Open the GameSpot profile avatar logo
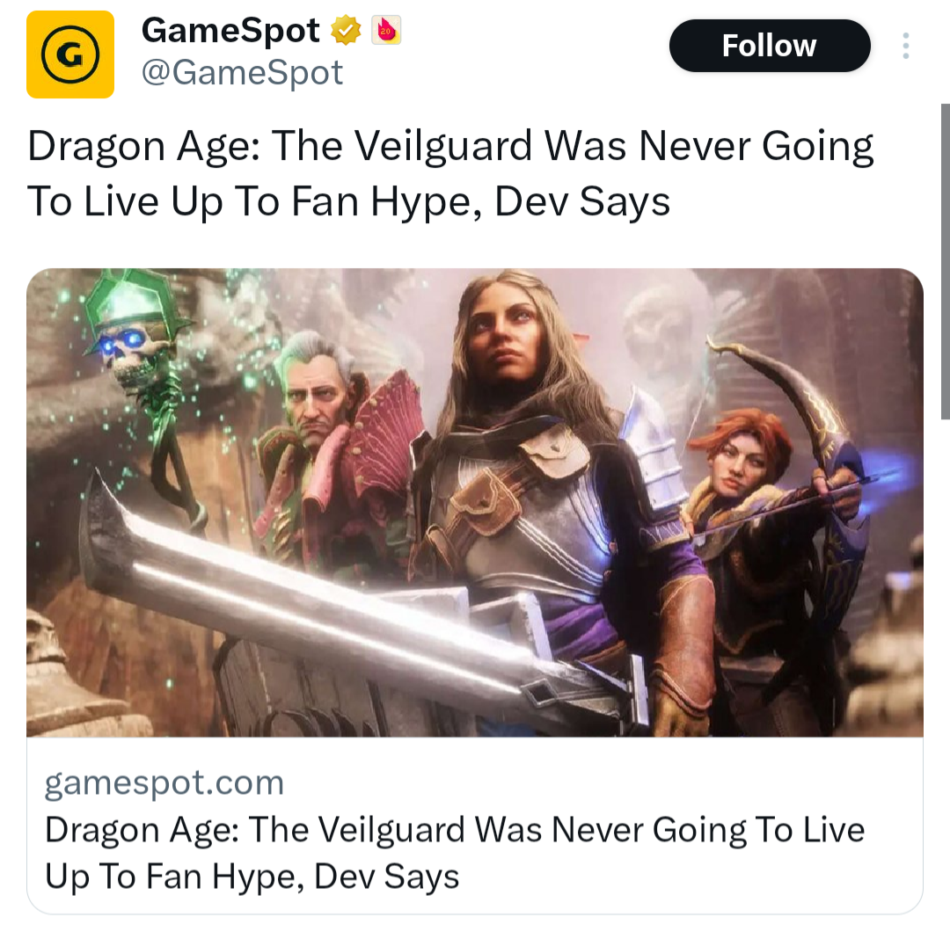The width and height of the screenshot is (950, 939). pos(70,55)
